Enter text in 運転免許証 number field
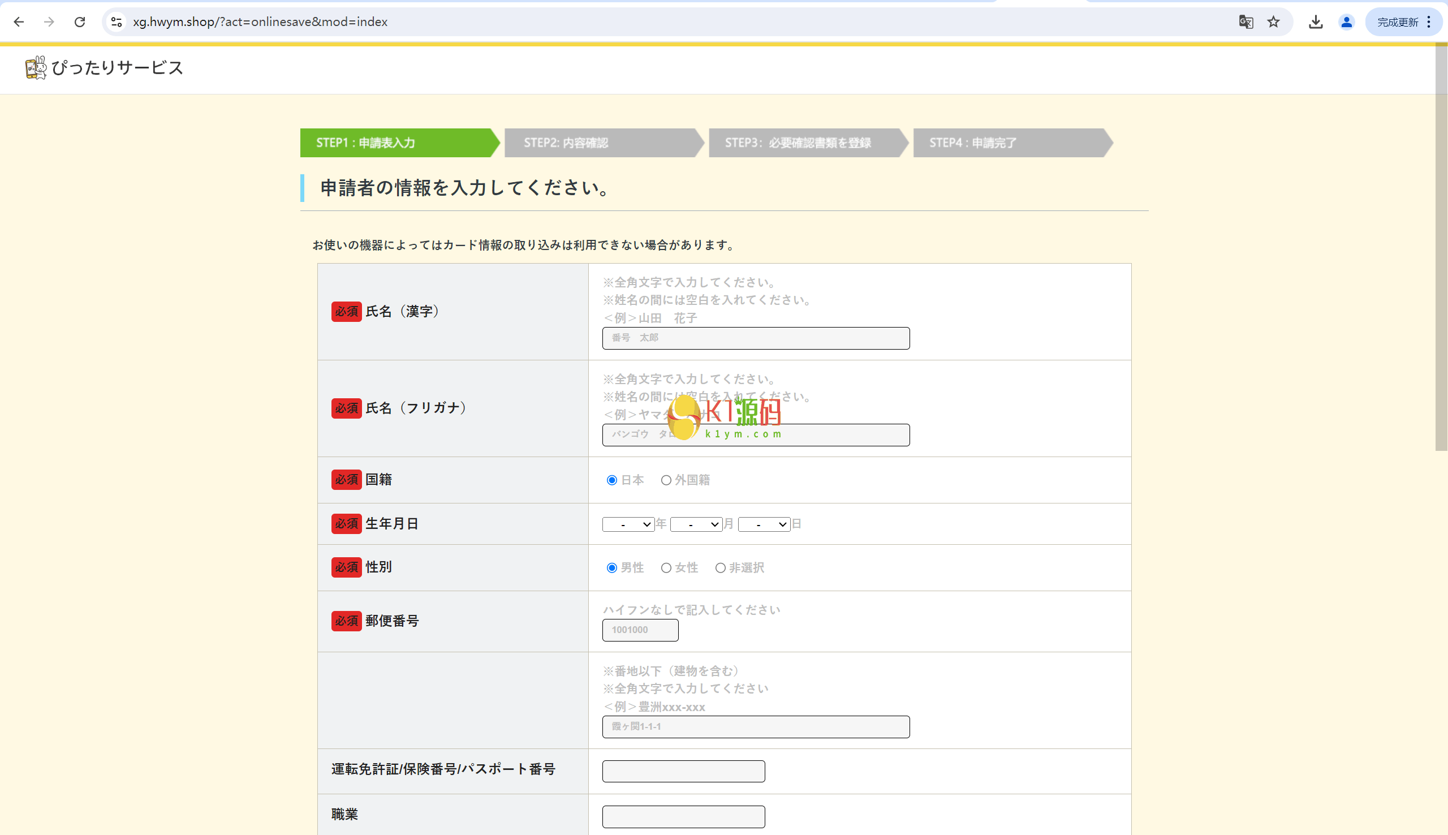The image size is (1448, 835). pyautogui.click(x=684, y=771)
